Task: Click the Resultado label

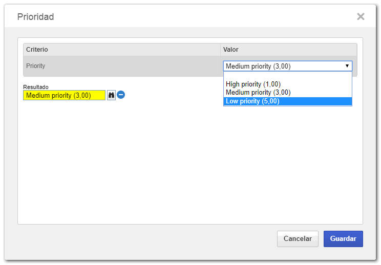Action: (36, 87)
